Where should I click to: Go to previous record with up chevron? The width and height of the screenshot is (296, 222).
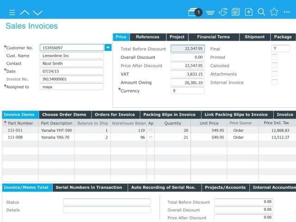(25, 12)
